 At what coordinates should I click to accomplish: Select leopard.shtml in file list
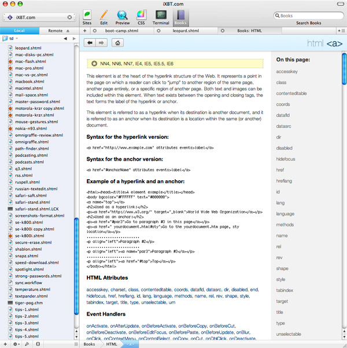(x=28, y=48)
